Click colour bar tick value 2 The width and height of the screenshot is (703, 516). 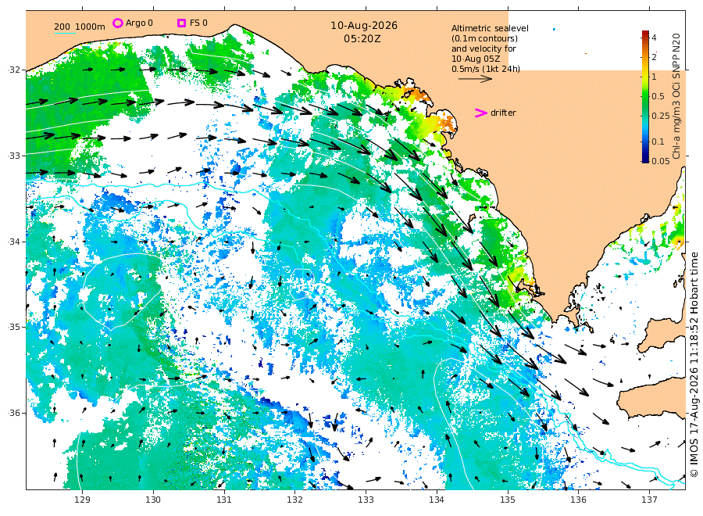(x=654, y=57)
